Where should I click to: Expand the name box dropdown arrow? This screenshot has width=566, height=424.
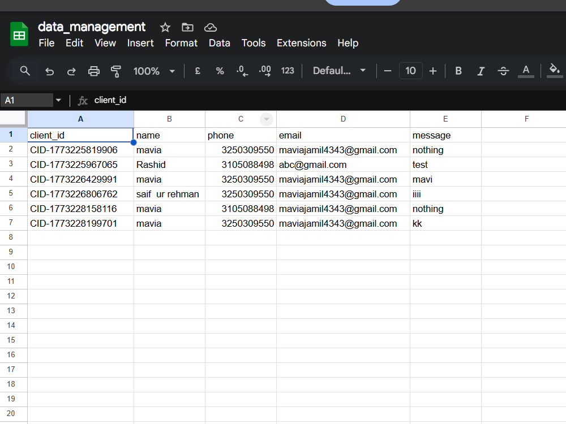click(58, 100)
